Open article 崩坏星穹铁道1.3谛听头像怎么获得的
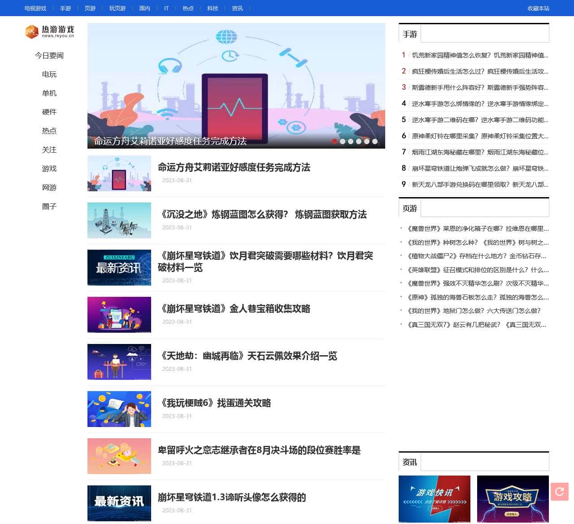This screenshot has width=574, height=524. pyautogui.click(x=232, y=498)
